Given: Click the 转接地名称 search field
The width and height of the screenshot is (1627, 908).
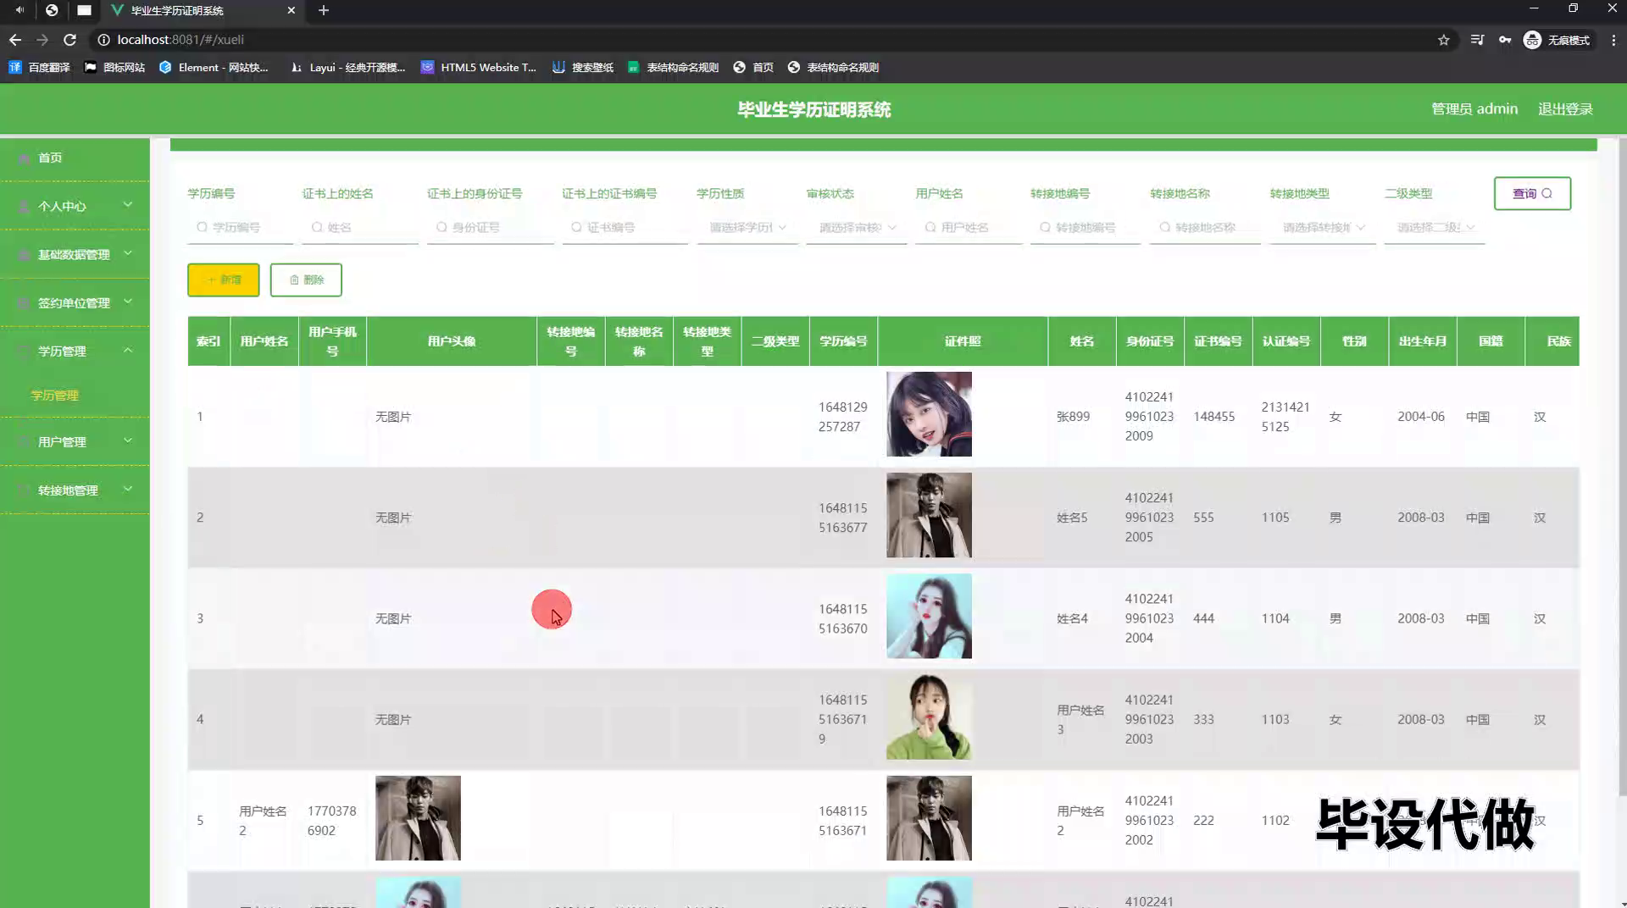Looking at the screenshot, I should (1205, 227).
